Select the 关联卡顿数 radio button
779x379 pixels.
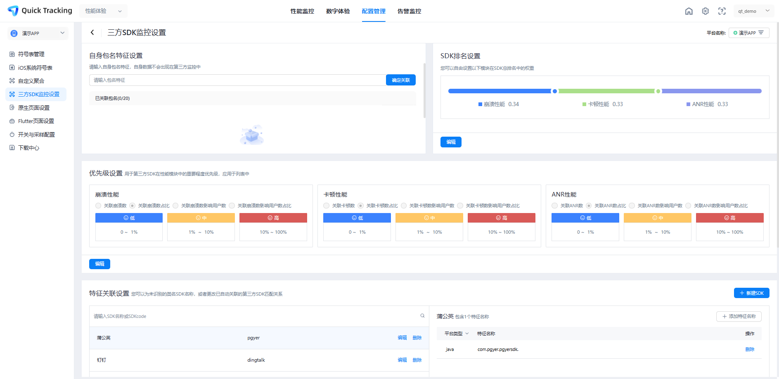coord(327,206)
